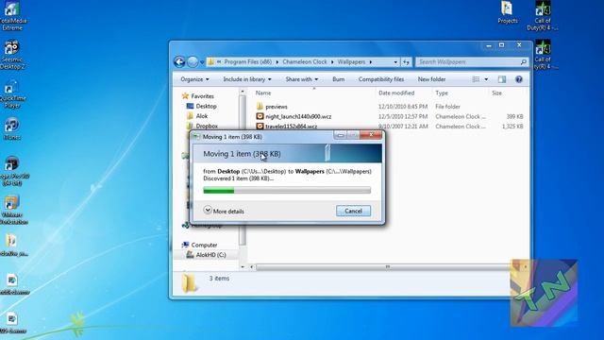
Task: Click the Back navigation arrow in Explorer
Action: click(179, 61)
